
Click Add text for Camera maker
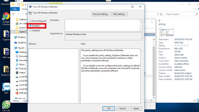pyautogui.click(x=178, y=67)
